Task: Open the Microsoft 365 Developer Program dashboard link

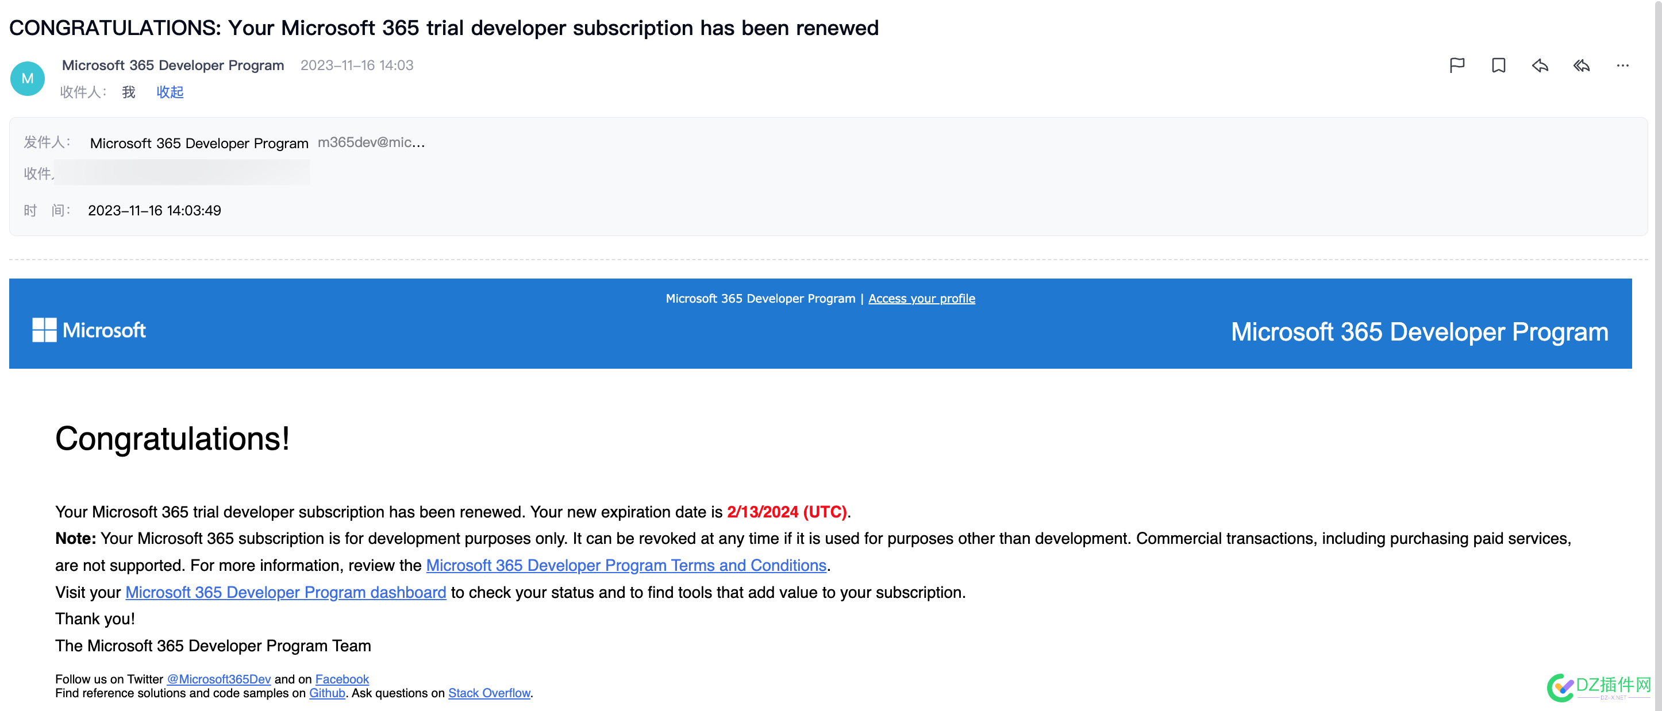Action: 285,592
